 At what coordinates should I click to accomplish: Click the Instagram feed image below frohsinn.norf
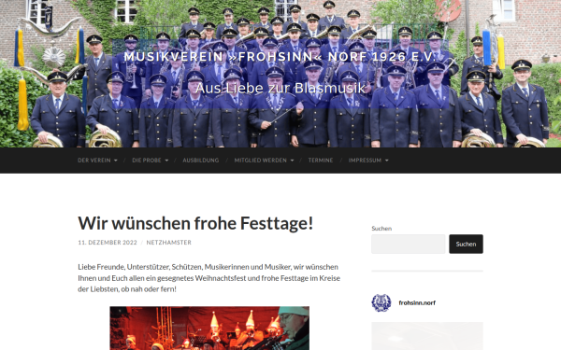[x=427, y=336]
